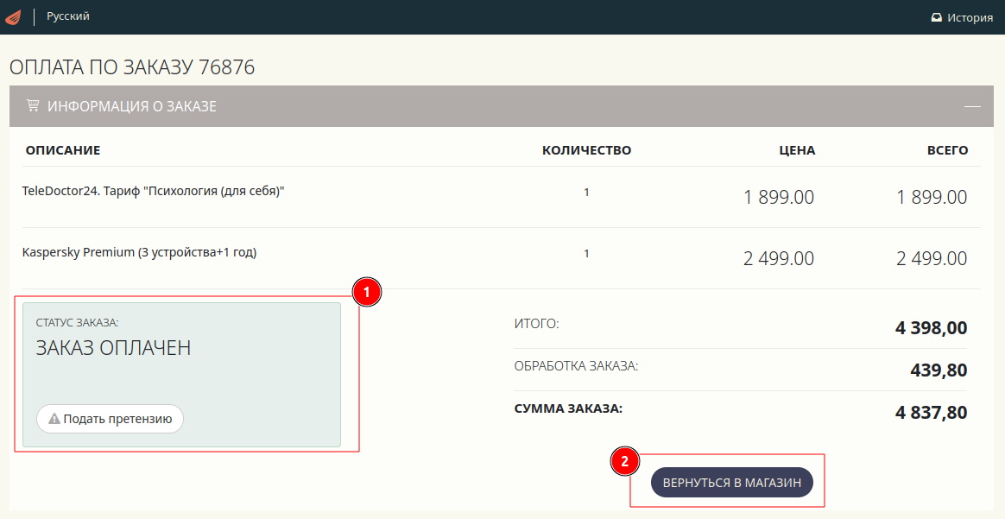Collapse the order information panel via minus icon

(972, 106)
